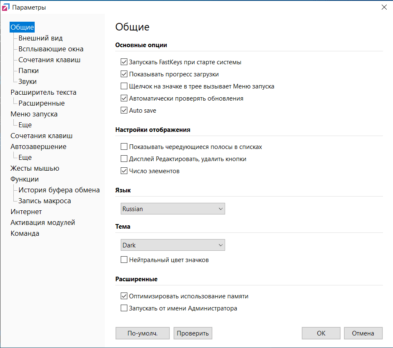Uncheck the Auto save checkbox
This screenshot has height=348, width=393.
[x=124, y=111]
